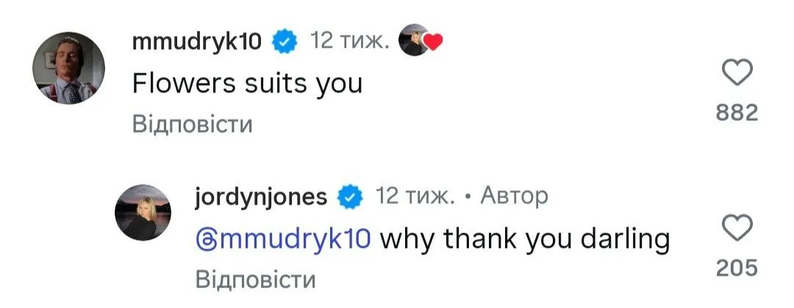This screenshot has height=308, width=794.
Task: Reply via Відповісти under mmudryk10's comment
Action: 193,124
